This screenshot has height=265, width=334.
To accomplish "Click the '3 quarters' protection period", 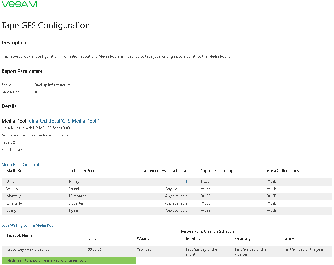I will tap(77, 203).
